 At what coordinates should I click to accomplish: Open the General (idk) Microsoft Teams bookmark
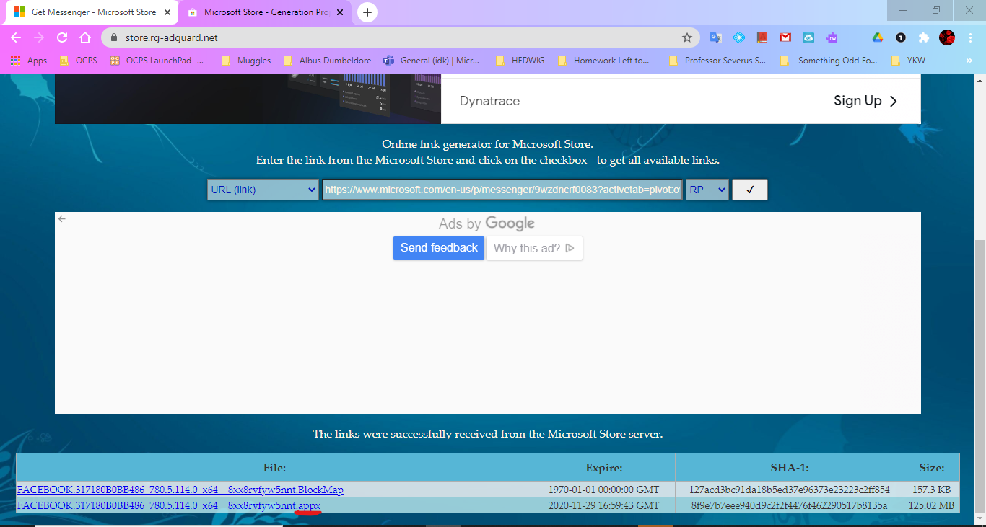pyautogui.click(x=432, y=61)
